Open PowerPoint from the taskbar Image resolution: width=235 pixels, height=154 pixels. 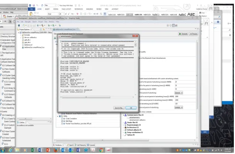[48, 150]
